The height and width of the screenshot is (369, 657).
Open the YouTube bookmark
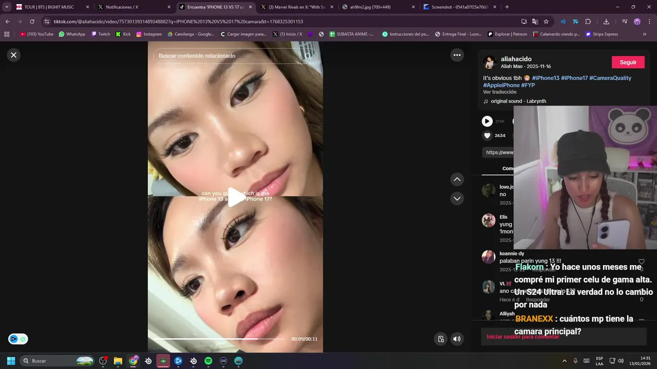(x=36, y=34)
